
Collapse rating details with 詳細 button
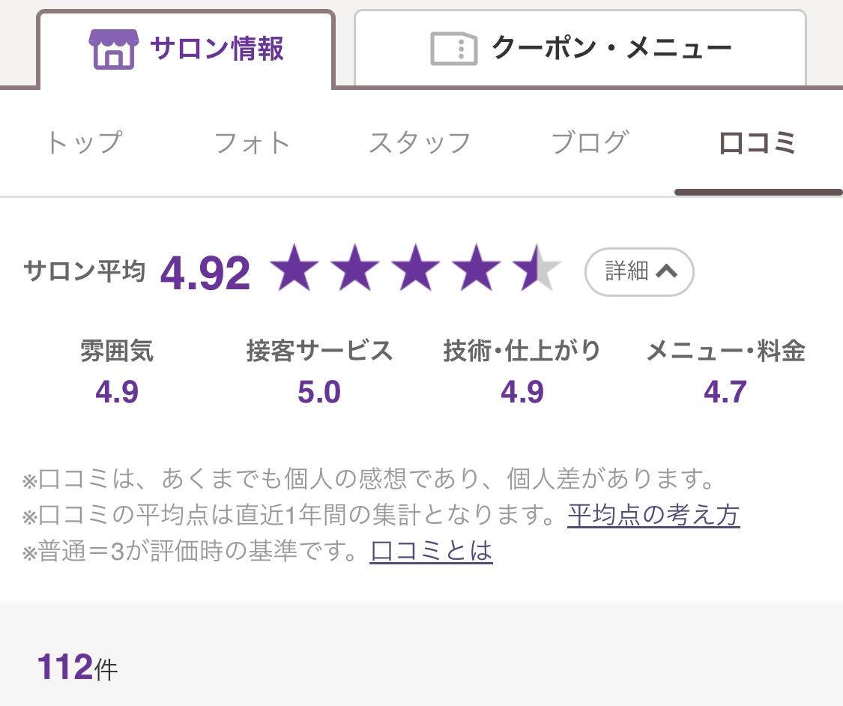point(638,272)
